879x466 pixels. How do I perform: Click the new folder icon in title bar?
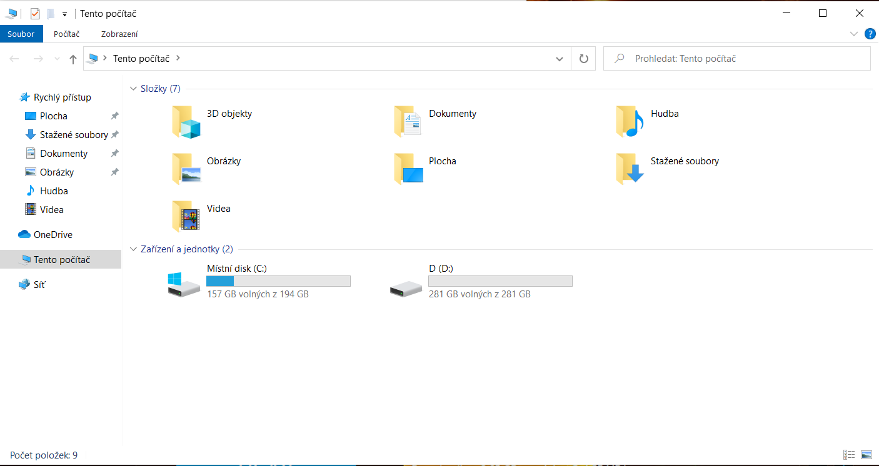tap(51, 14)
